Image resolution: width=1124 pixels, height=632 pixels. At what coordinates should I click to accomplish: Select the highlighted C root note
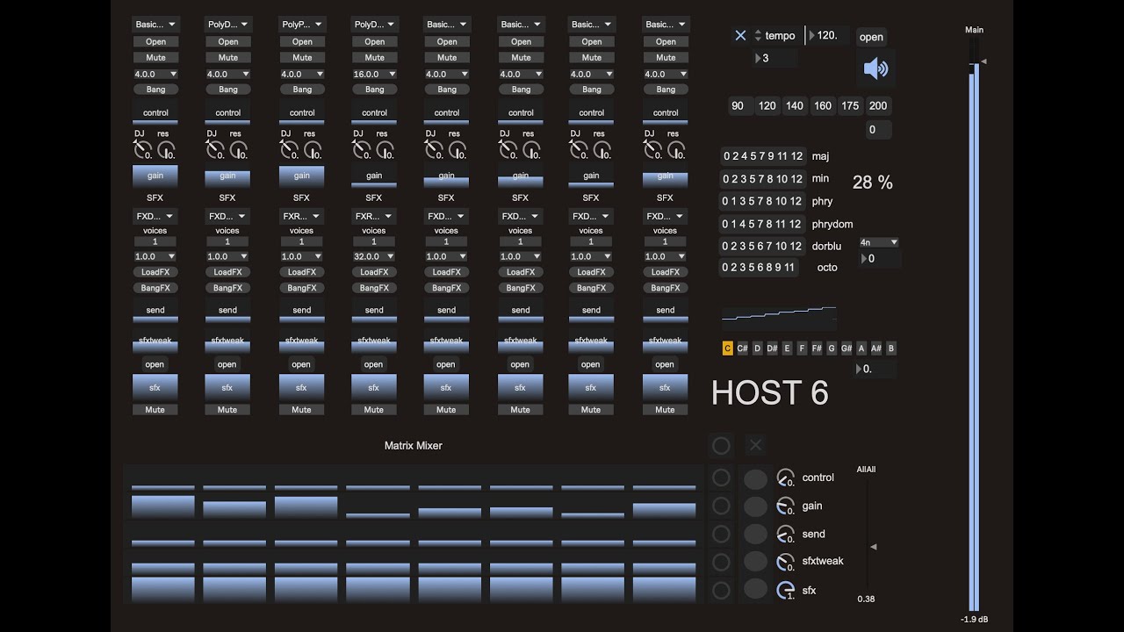click(x=727, y=348)
